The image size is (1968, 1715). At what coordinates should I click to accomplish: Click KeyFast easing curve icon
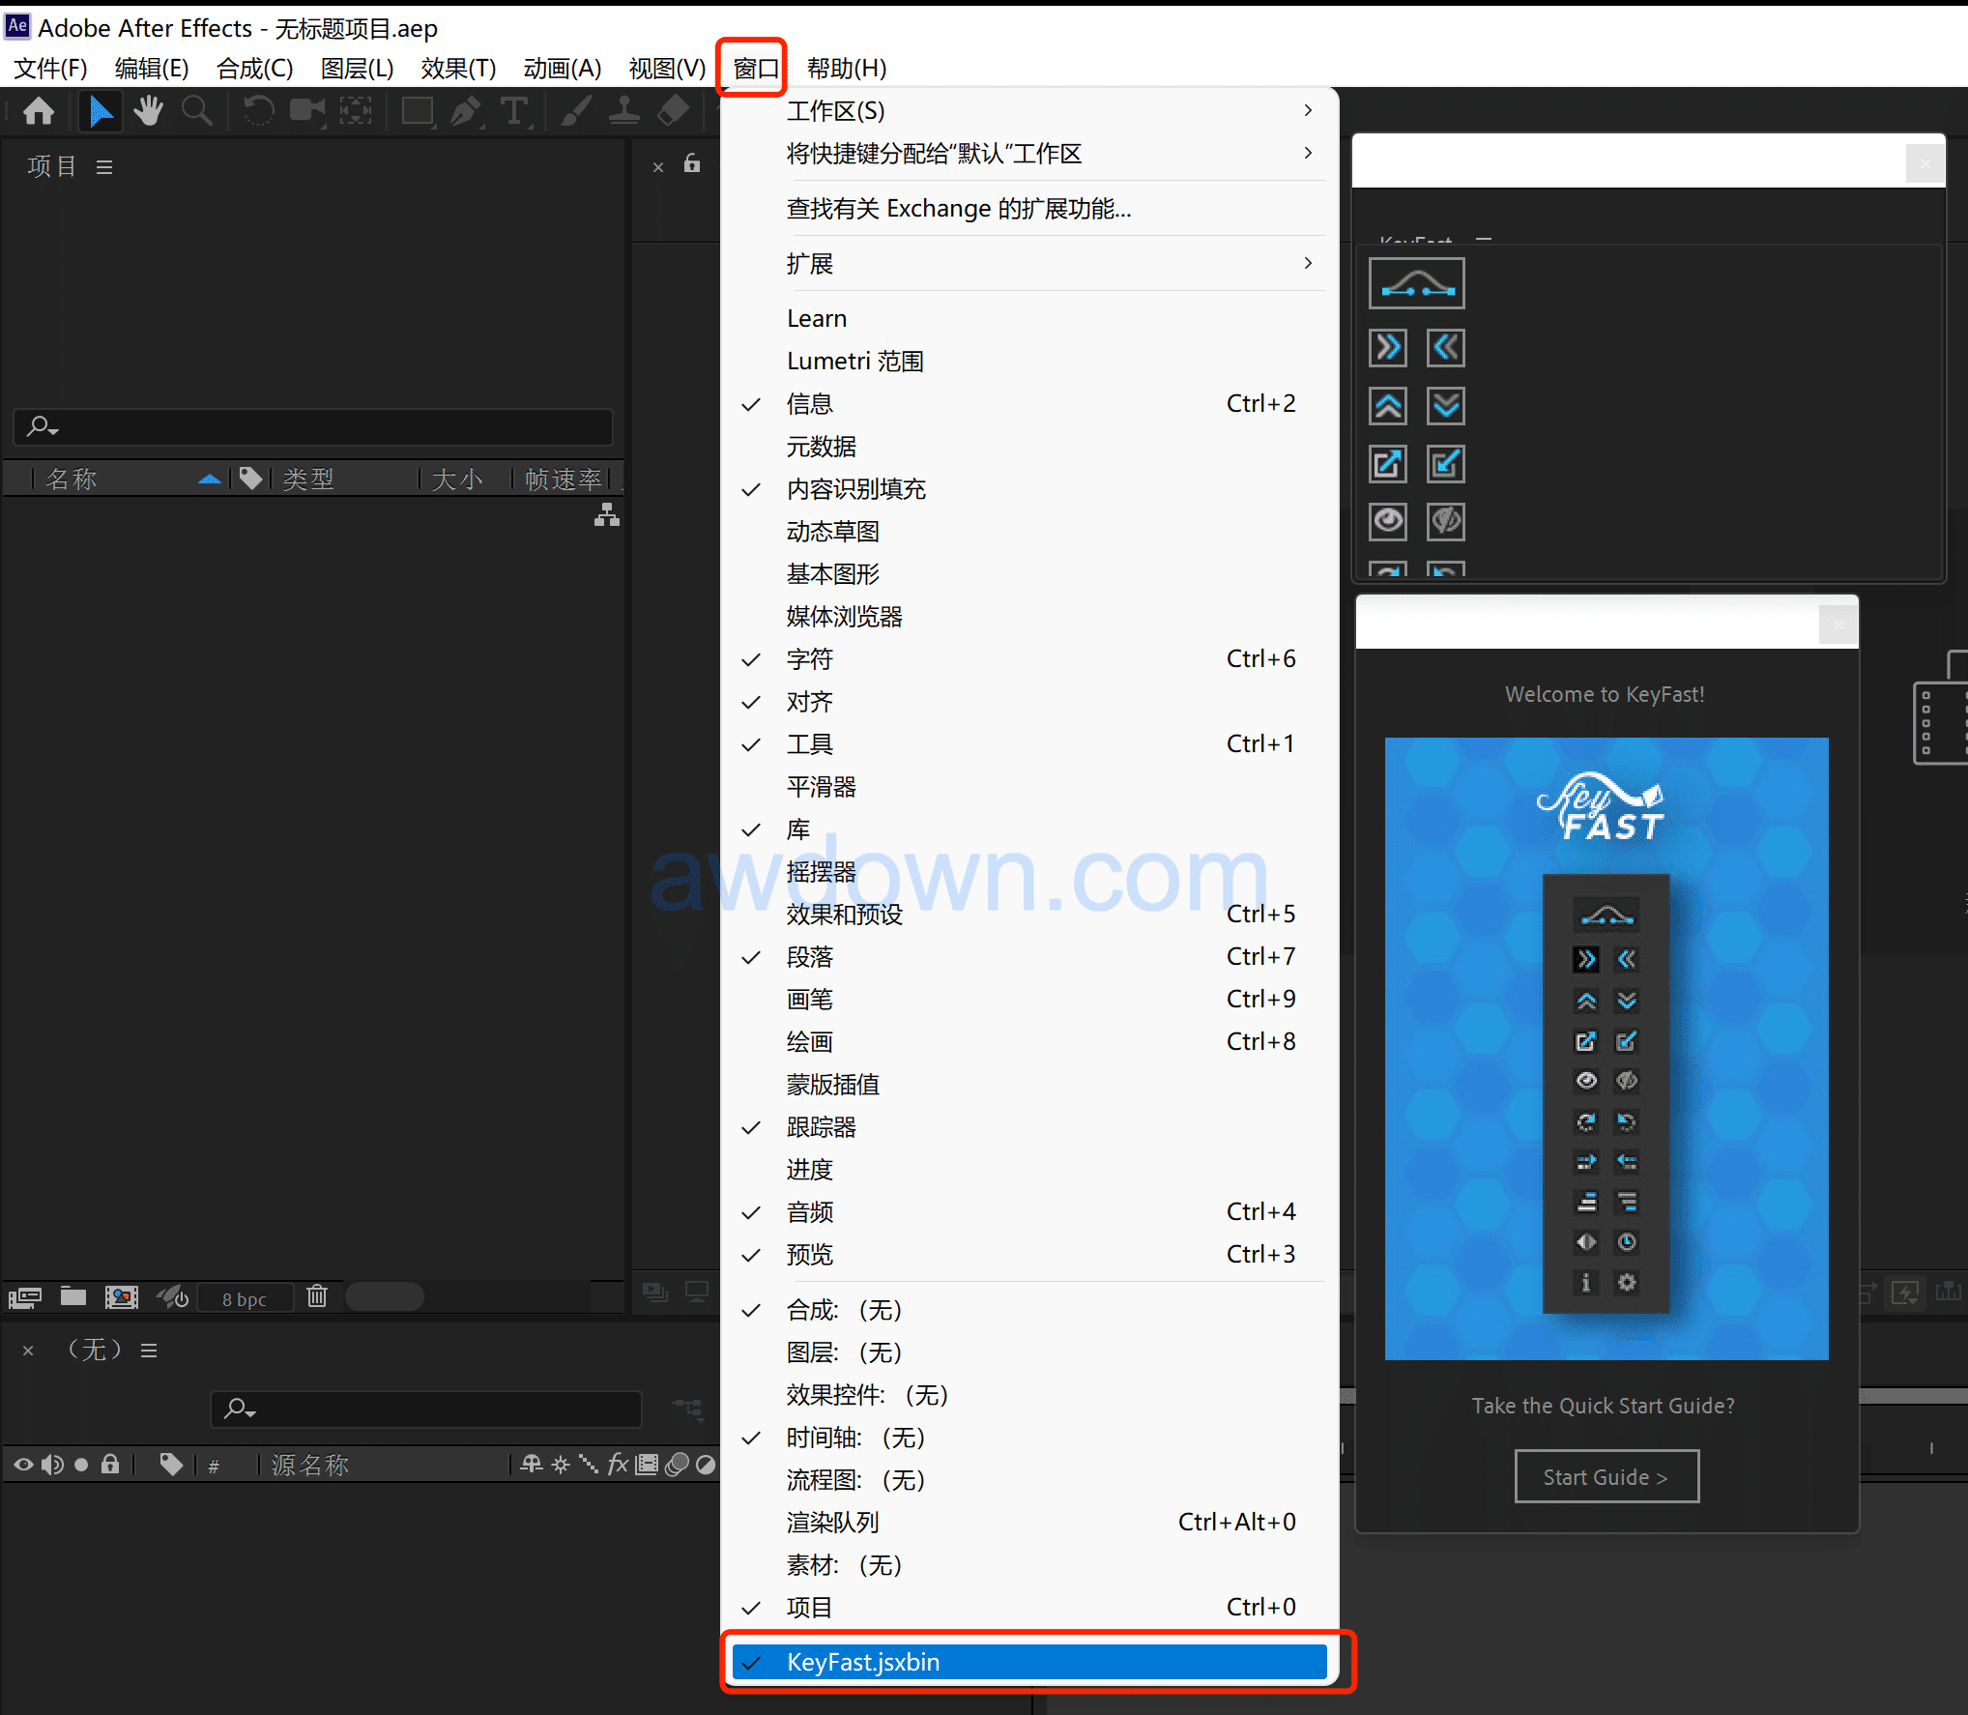pyautogui.click(x=1416, y=284)
